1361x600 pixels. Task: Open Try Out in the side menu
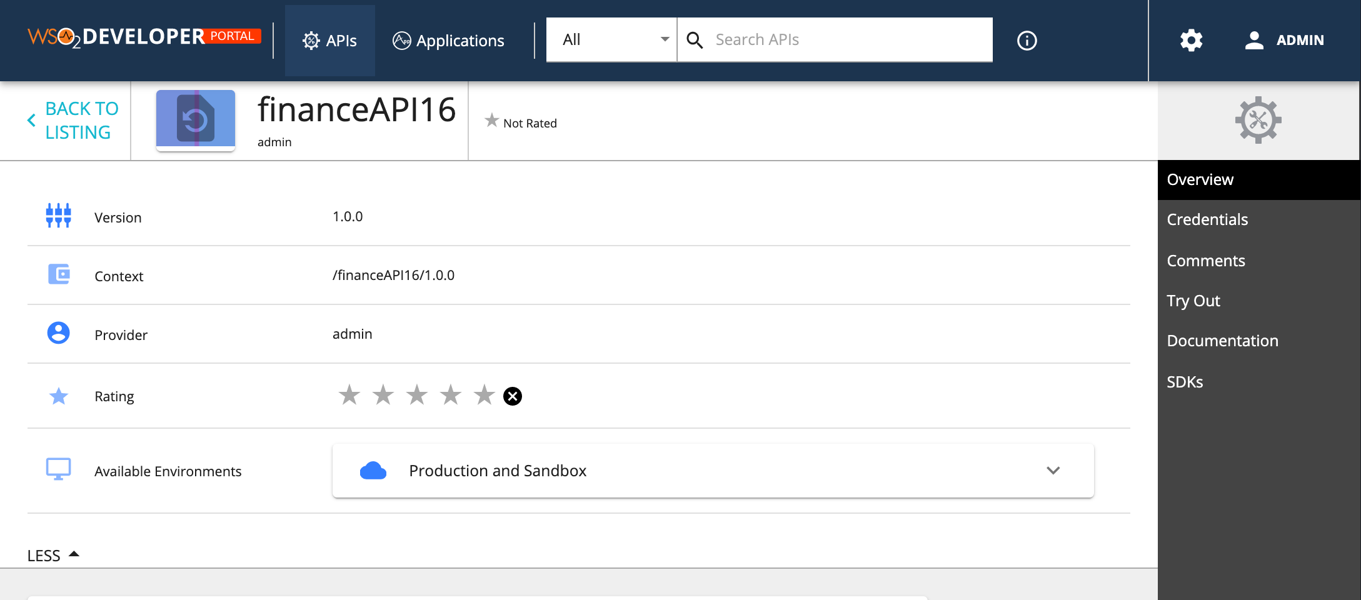coord(1258,301)
